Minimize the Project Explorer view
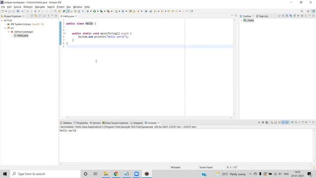The width and height of the screenshot is (316, 178). (x=52, y=16)
